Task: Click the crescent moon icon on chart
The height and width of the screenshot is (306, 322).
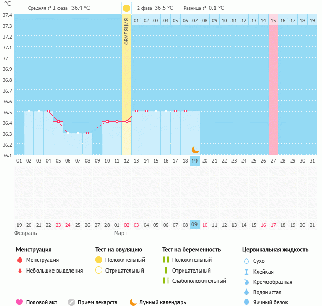Action: tap(195, 150)
